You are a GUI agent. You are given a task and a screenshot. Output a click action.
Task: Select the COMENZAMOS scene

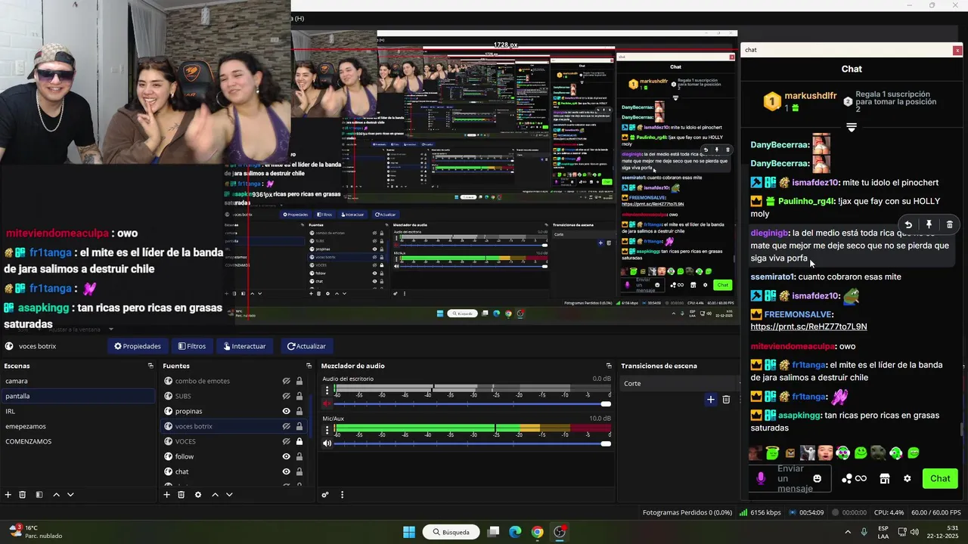click(77, 441)
